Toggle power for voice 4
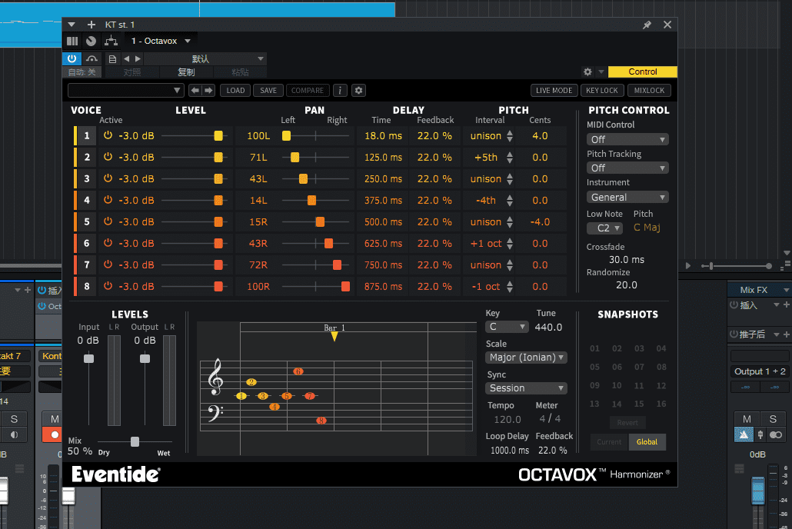792x529 pixels. pos(108,200)
